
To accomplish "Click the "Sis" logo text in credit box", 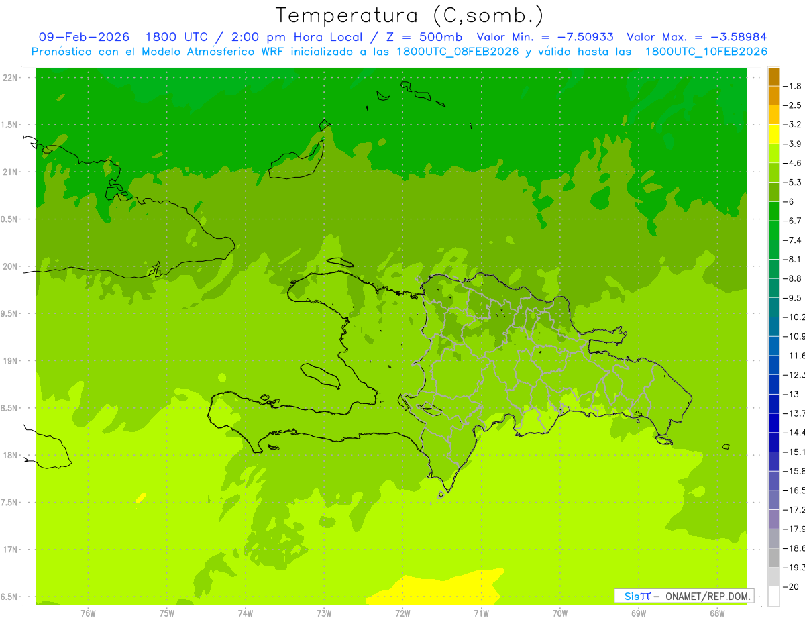I will [x=631, y=596].
